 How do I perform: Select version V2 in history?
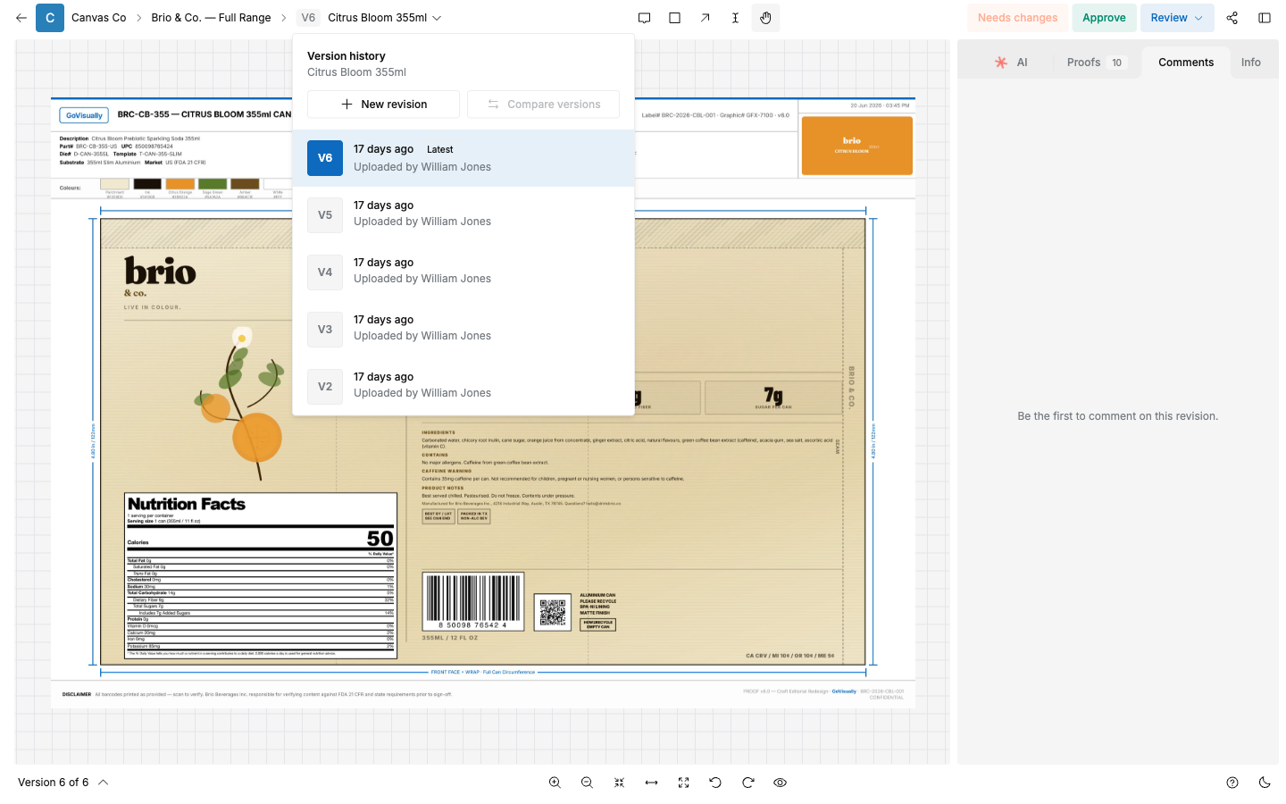(x=463, y=386)
